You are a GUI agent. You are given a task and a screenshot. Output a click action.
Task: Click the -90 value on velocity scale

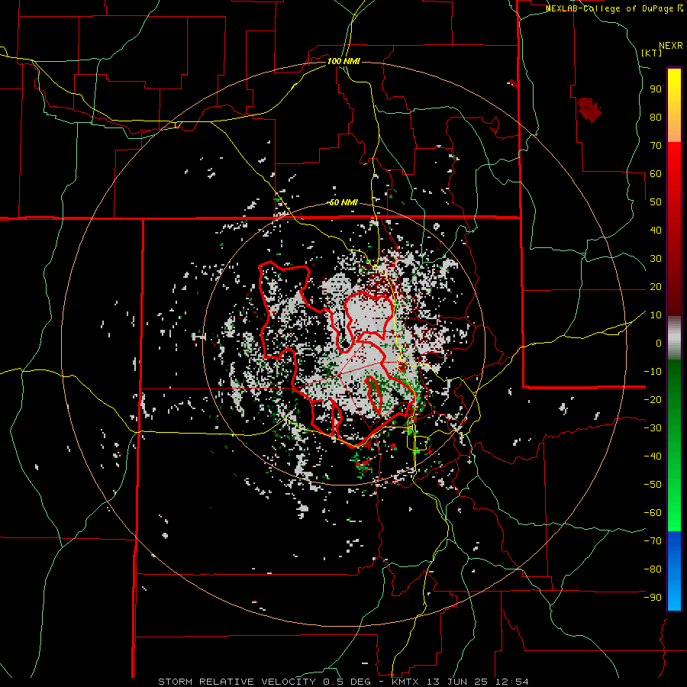coord(653,598)
